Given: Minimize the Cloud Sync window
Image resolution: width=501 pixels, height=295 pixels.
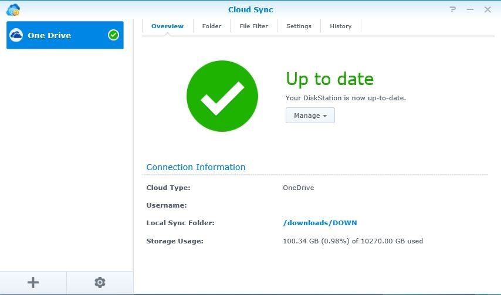Looking at the screenshot, I should 470,9.
